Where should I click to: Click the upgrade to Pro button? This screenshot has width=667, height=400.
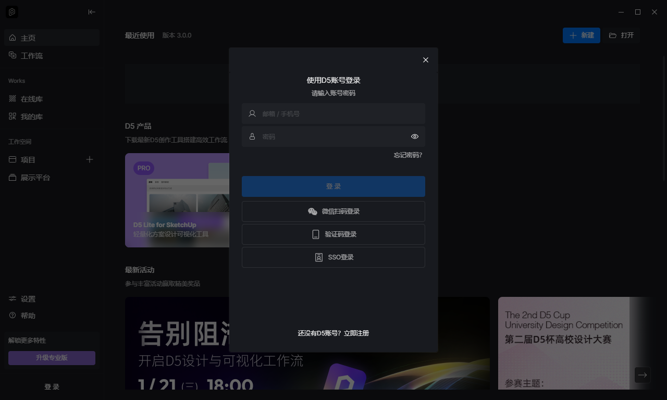[52, 358]
